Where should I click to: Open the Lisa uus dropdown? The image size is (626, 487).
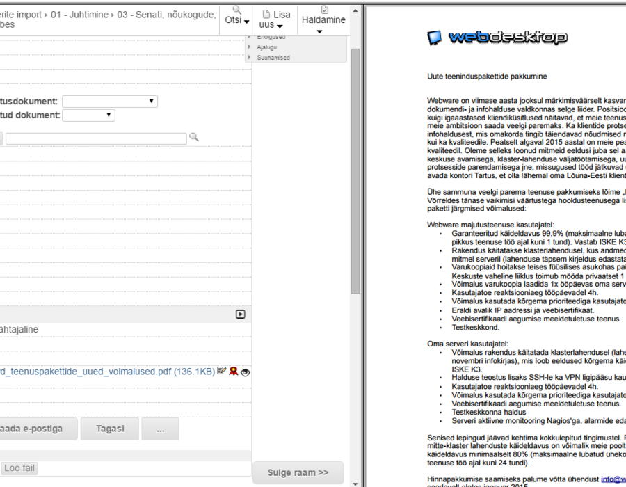(x=275, y=19)
